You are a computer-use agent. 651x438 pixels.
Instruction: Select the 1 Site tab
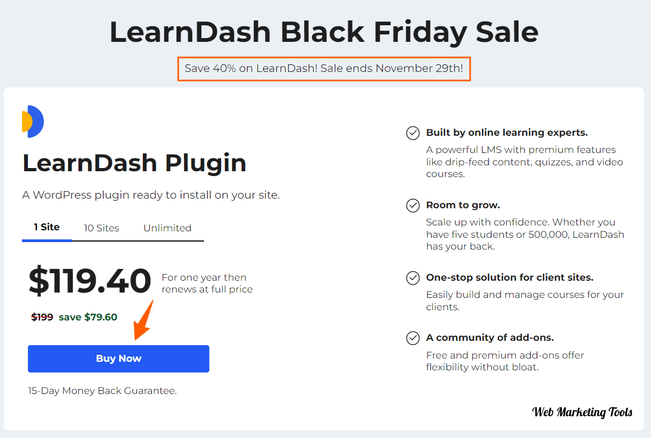click(47, 227)
